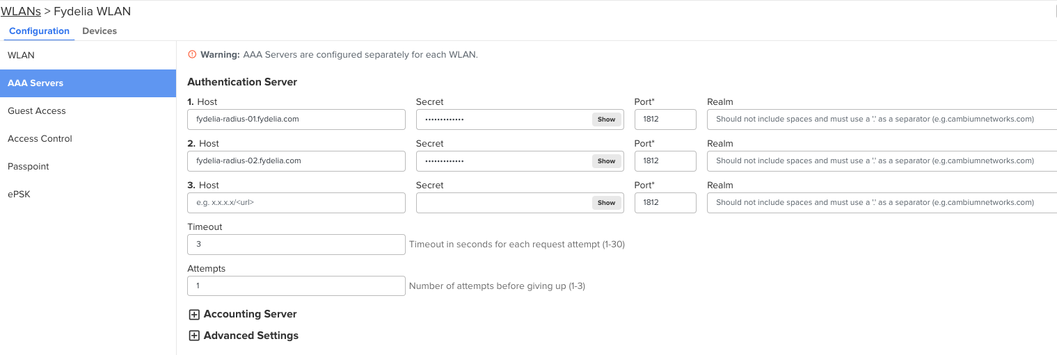Show the secret for server 1
This screenshot has width=1057, height=355.
606,119
